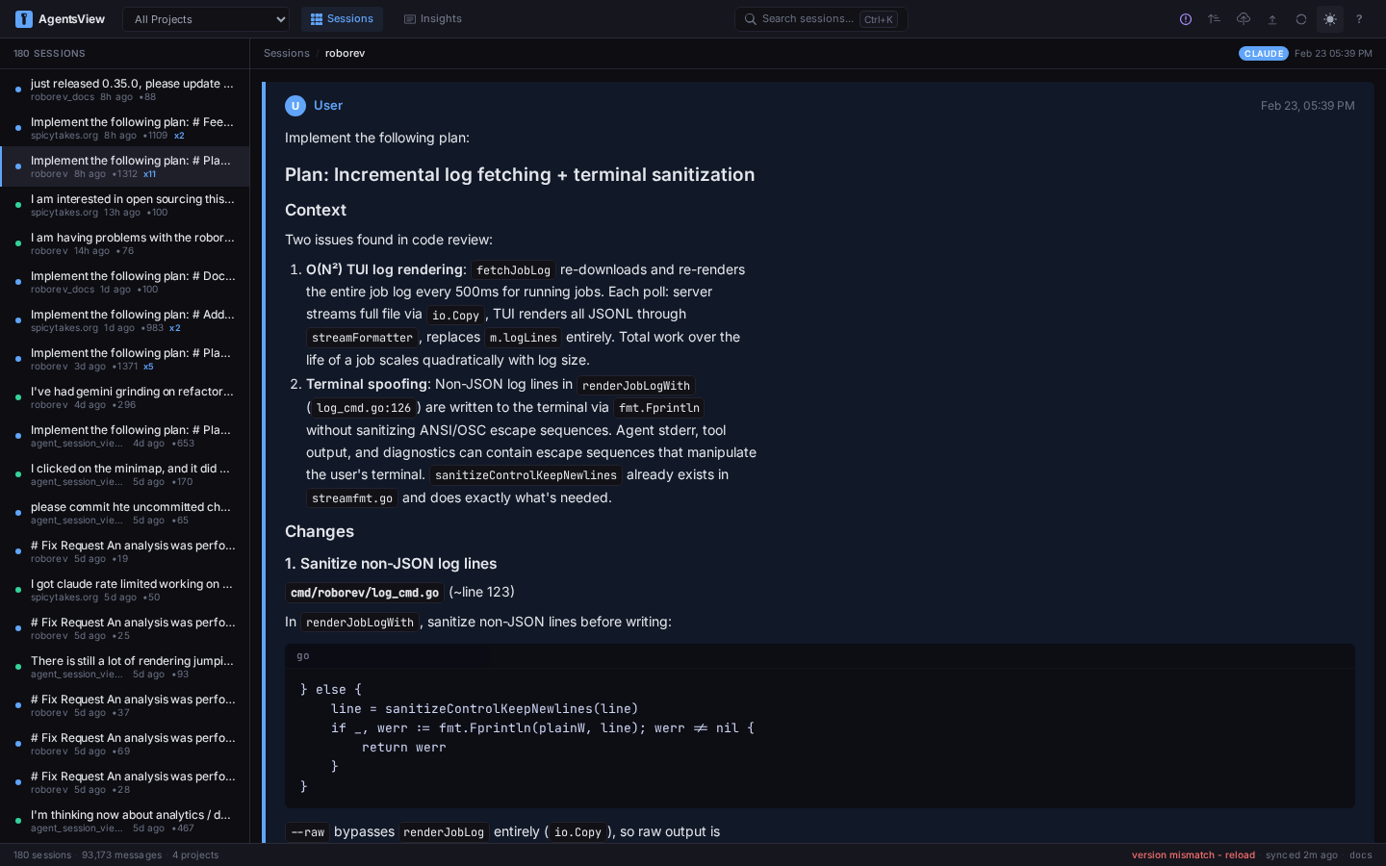Open the docs link in status bar
Image resolution: width=1386 pixels, height=866 pixels.
[x=1361, y=855]
